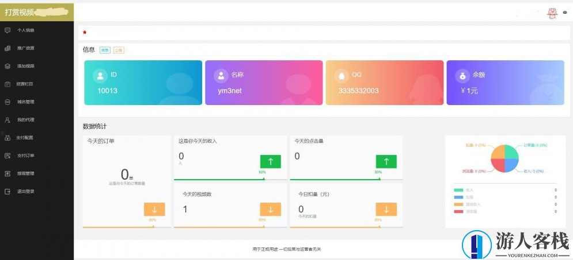Click orange down arrow in 今日扣量 card
This screenshot has width=573, height=260.
tap(386, 209)
